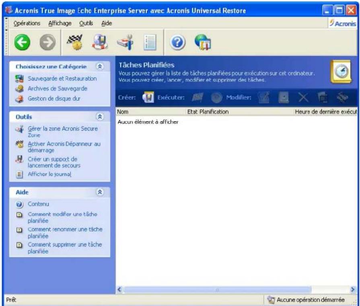
Task: Sort by Heure de dernière exécution column
Action: pyautogui.click(x=325, y=112)
